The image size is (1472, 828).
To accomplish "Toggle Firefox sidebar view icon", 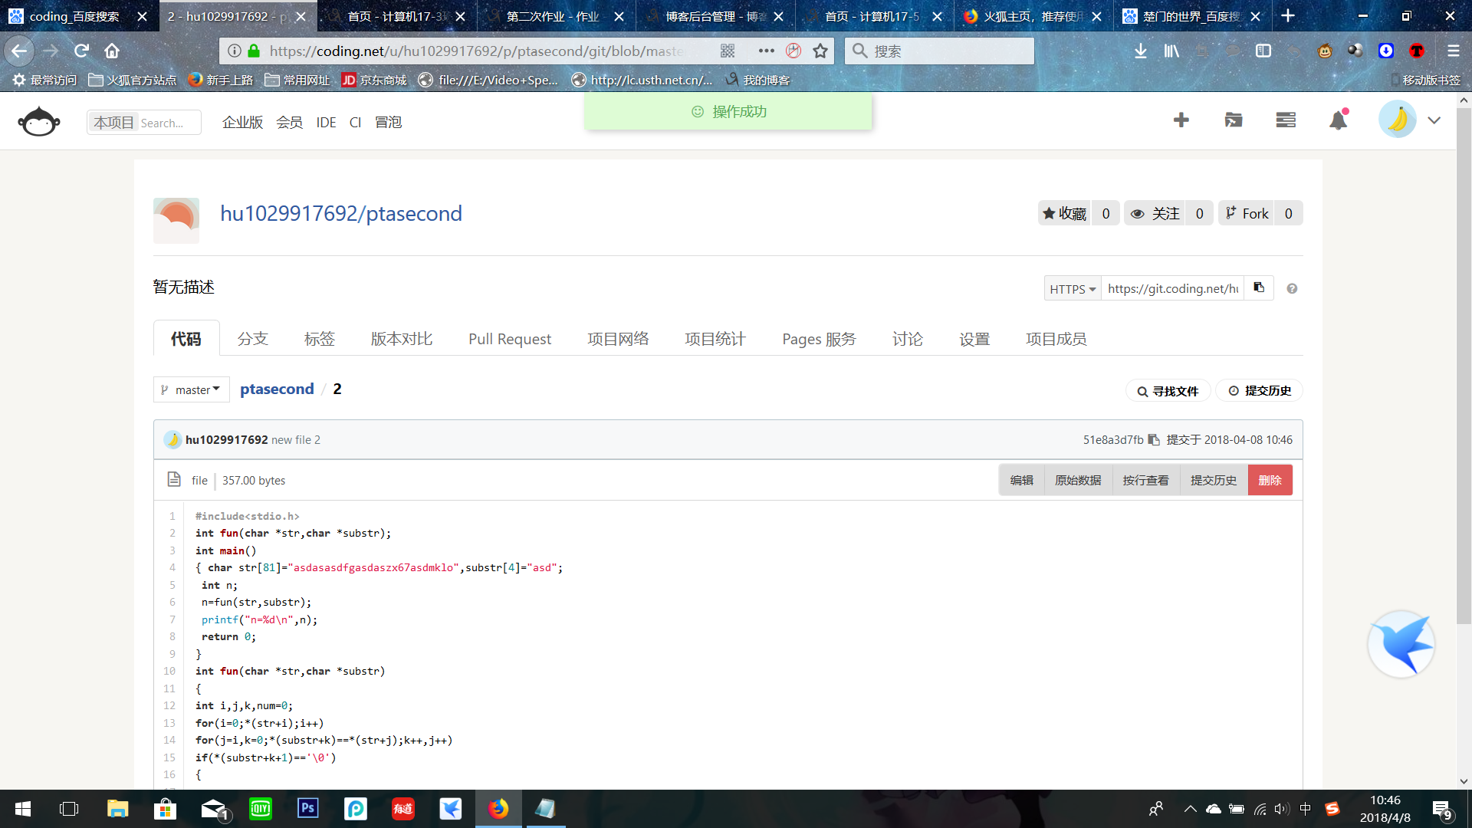I will [x=1263, y=51].
